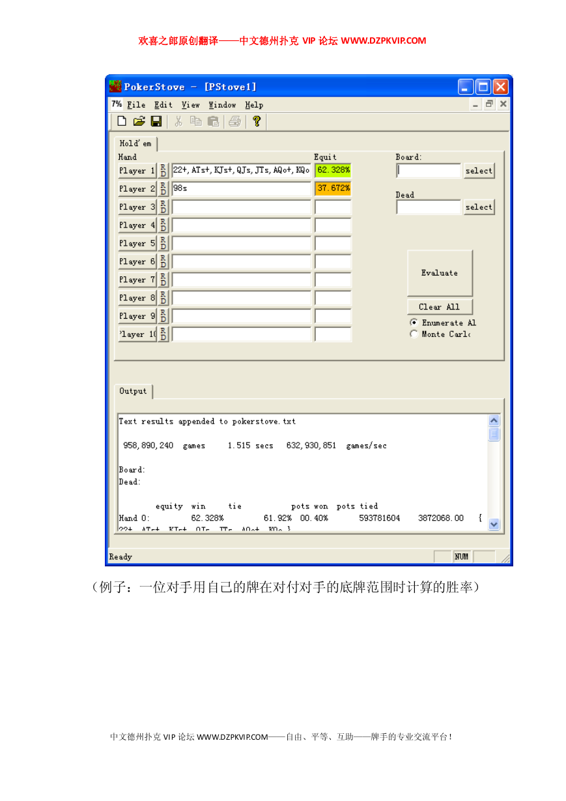Click the output scrollbar thumb
The height and width of the screenshot is (801, 566).
(x=494, y=434)
